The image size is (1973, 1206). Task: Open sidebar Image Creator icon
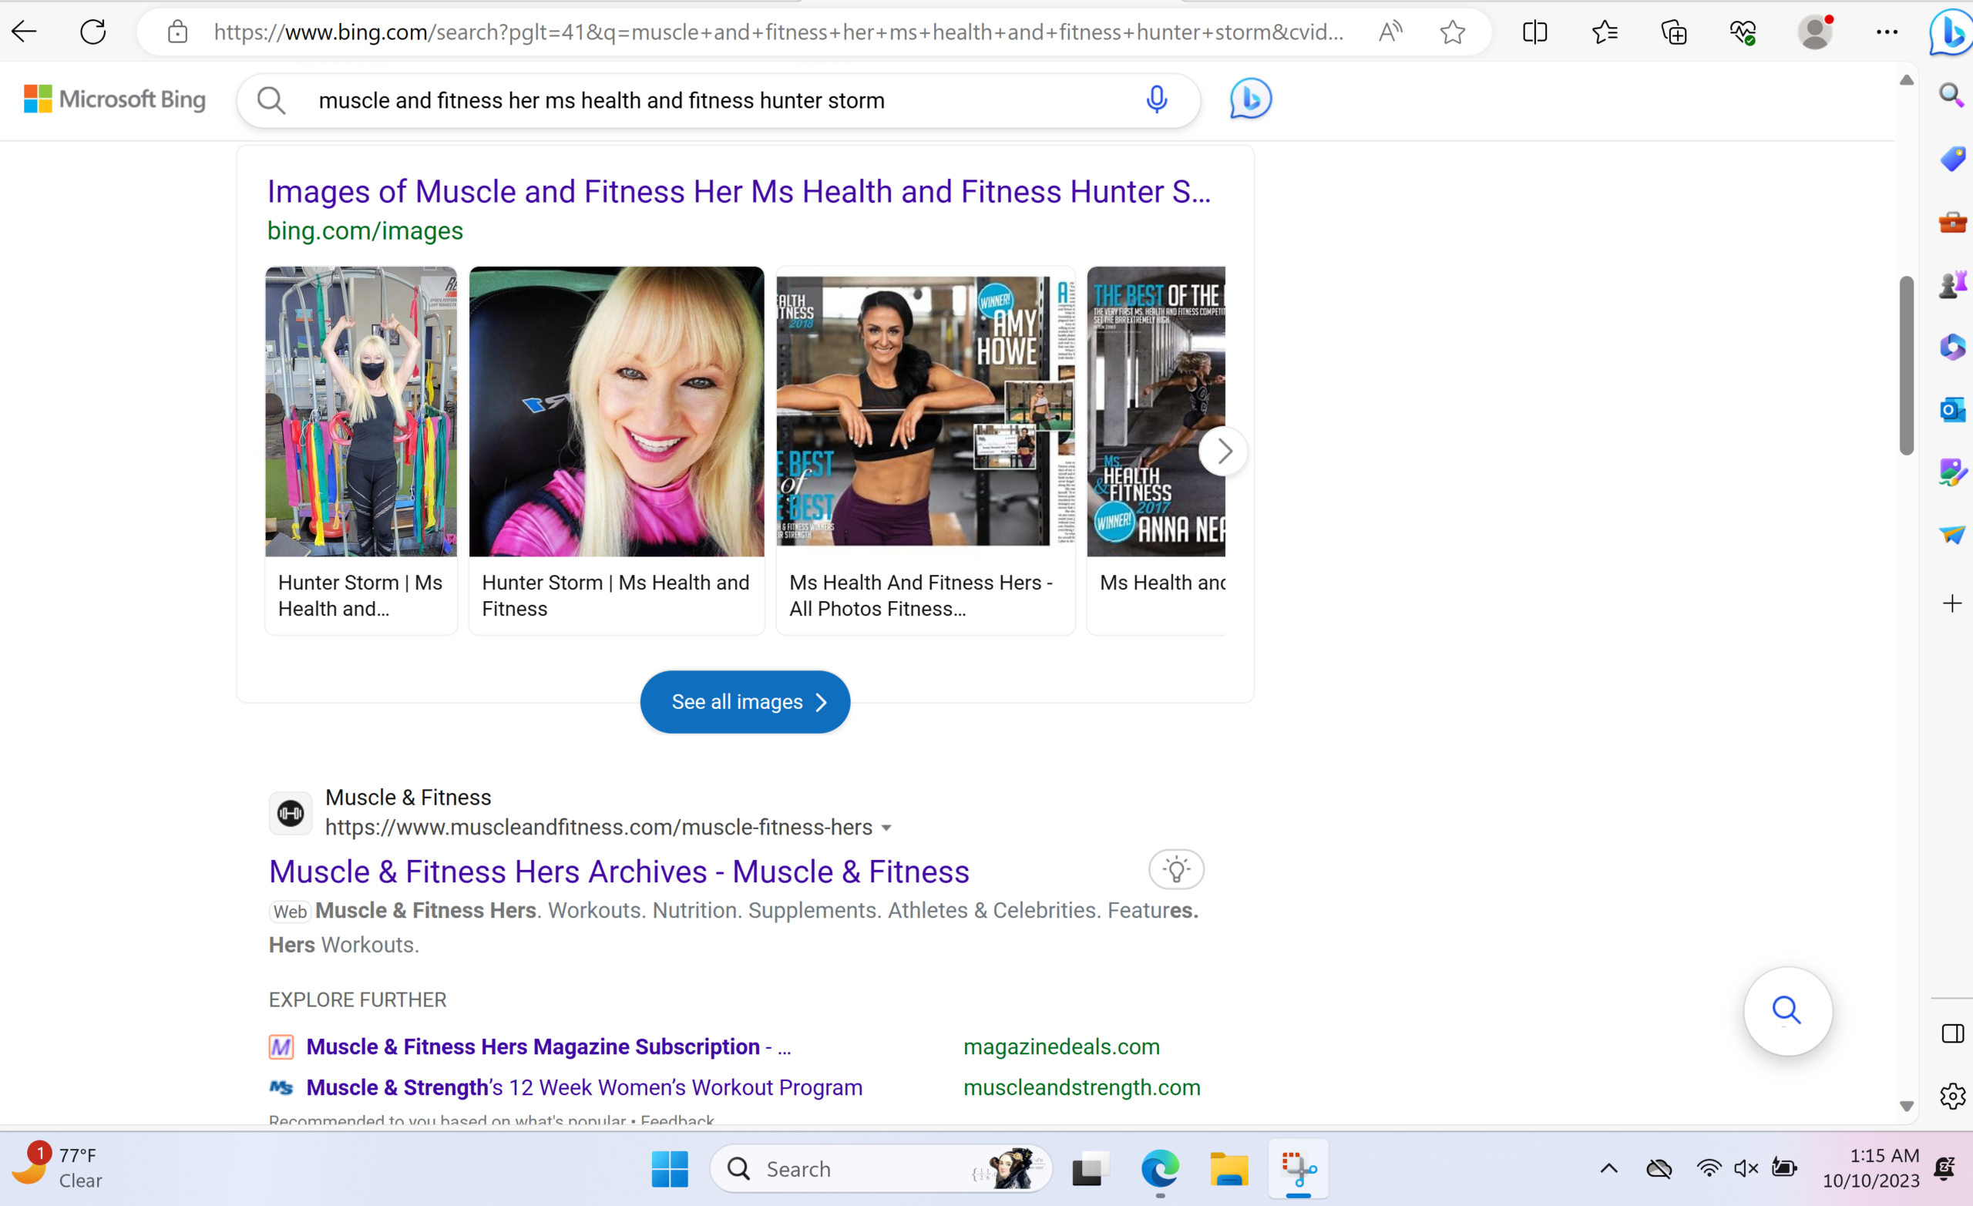point(1952,472)
